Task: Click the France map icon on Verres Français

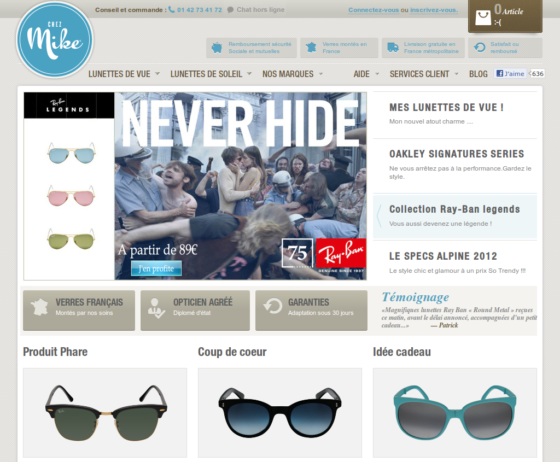Action: (39, 307)
